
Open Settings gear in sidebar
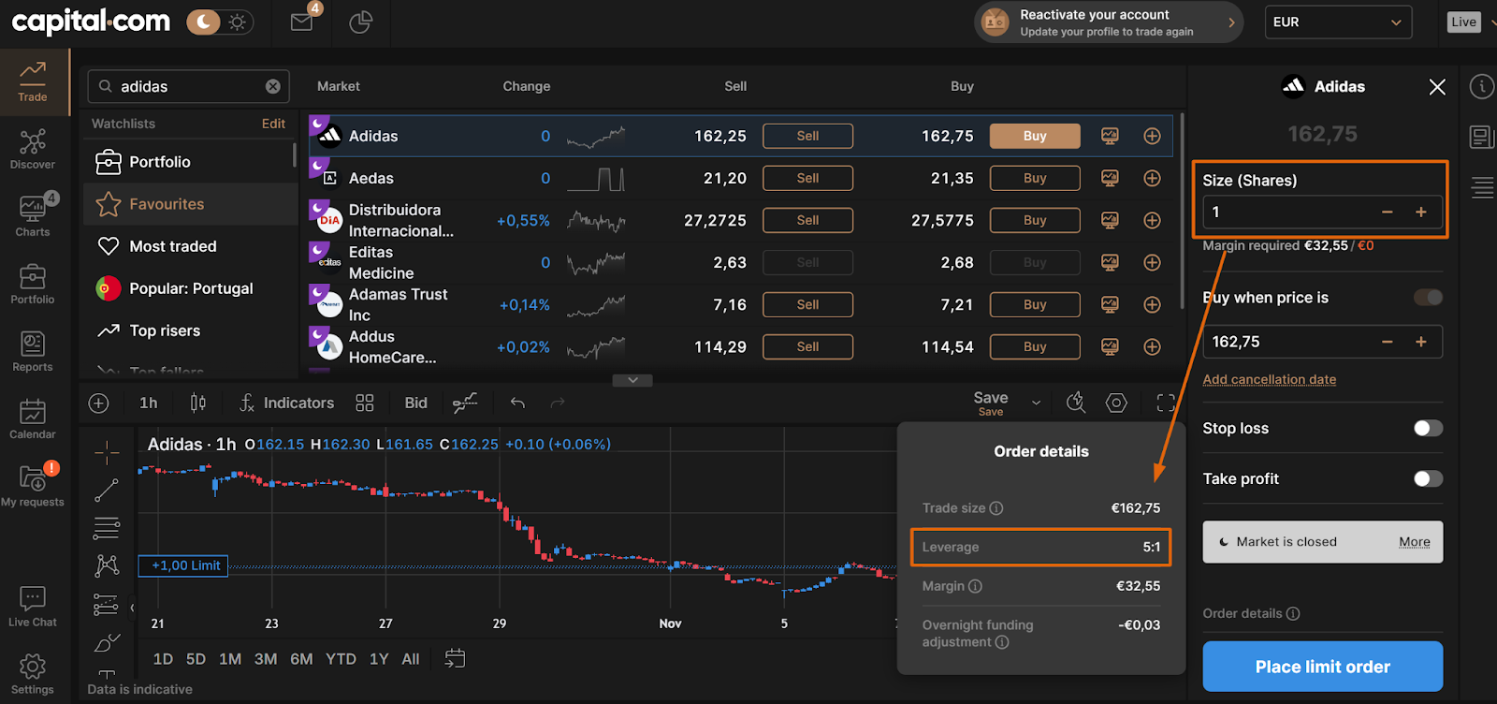33,674
